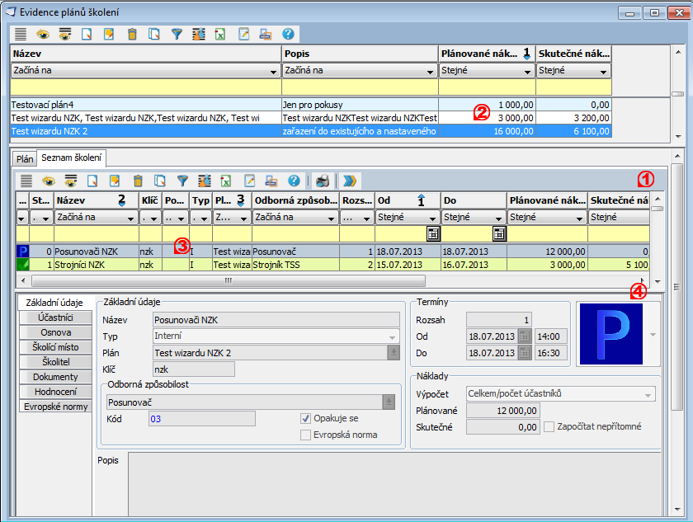Sort by the 'Odborná způsob...' column header
The image size is (693, 522).
coord(295,200)
